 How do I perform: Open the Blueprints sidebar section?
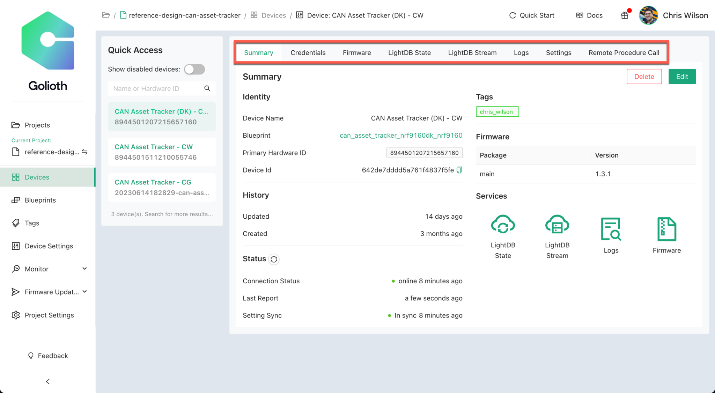(40, 200)
